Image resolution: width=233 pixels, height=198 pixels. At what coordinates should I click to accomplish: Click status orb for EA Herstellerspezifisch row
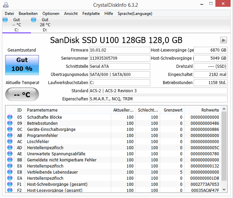coord(10,178)
